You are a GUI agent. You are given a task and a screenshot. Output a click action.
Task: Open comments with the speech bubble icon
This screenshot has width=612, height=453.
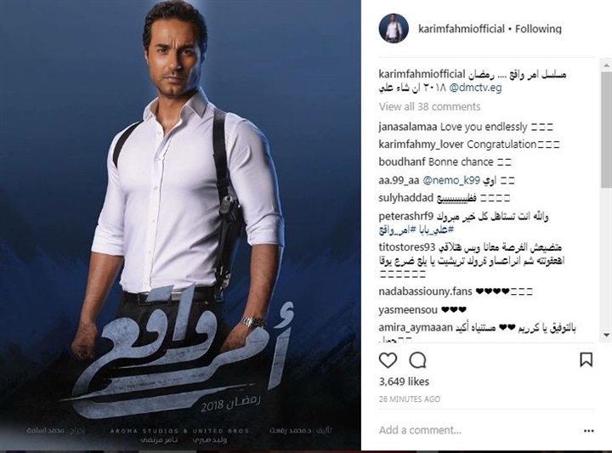pos(417,360)
